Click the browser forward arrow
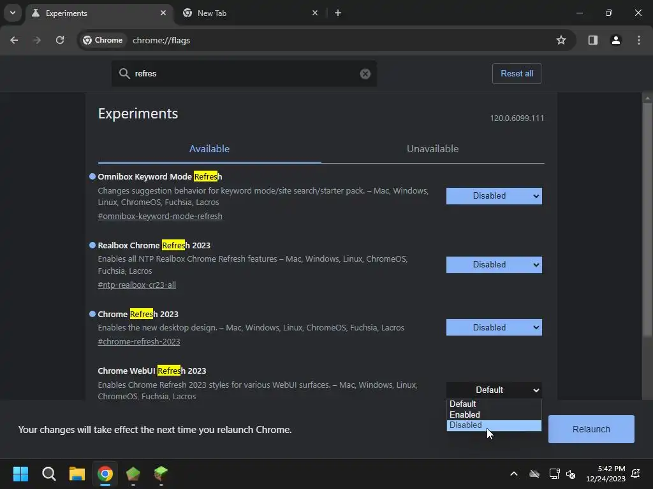The image size is (653, 489). 37,40
